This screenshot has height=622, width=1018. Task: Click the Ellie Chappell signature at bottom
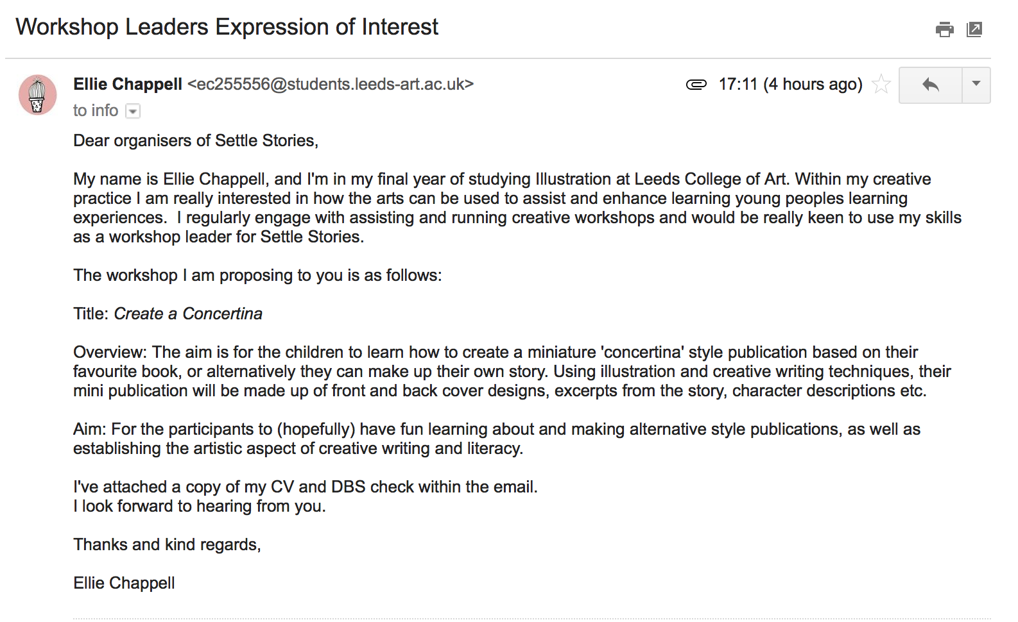[124, 583]
